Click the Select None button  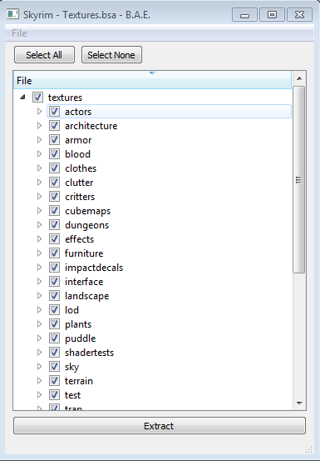point(111,55)
